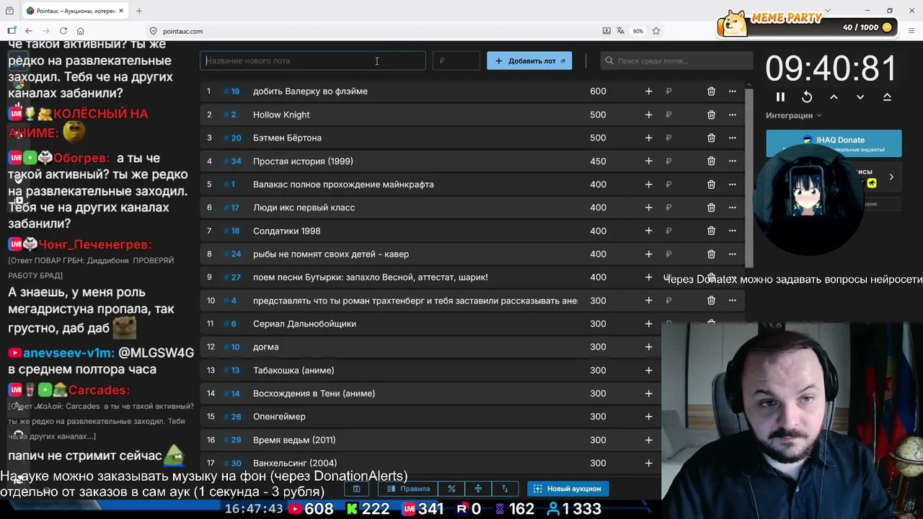Open a new browser tab
The height and width of the screenshot is (519, 923).
coord(139,11)
